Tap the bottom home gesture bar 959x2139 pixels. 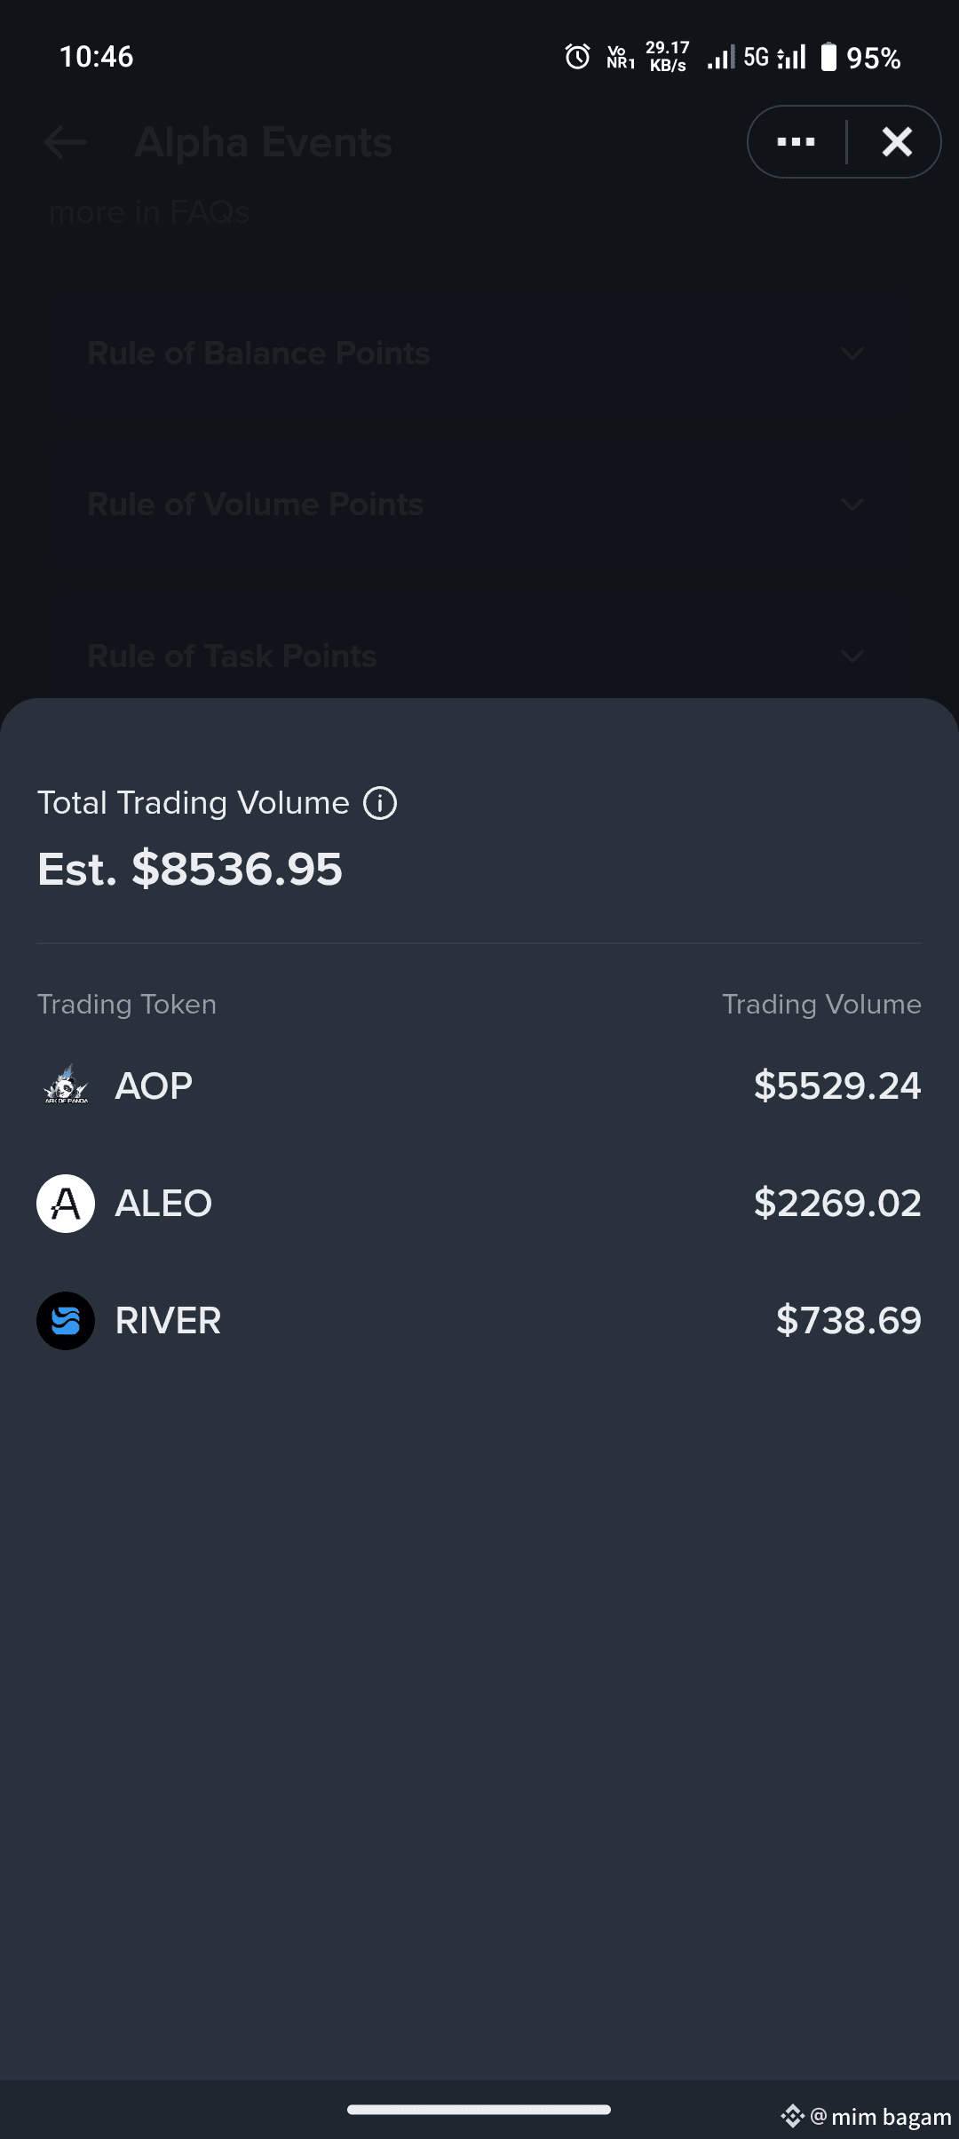coord(479,2110)
